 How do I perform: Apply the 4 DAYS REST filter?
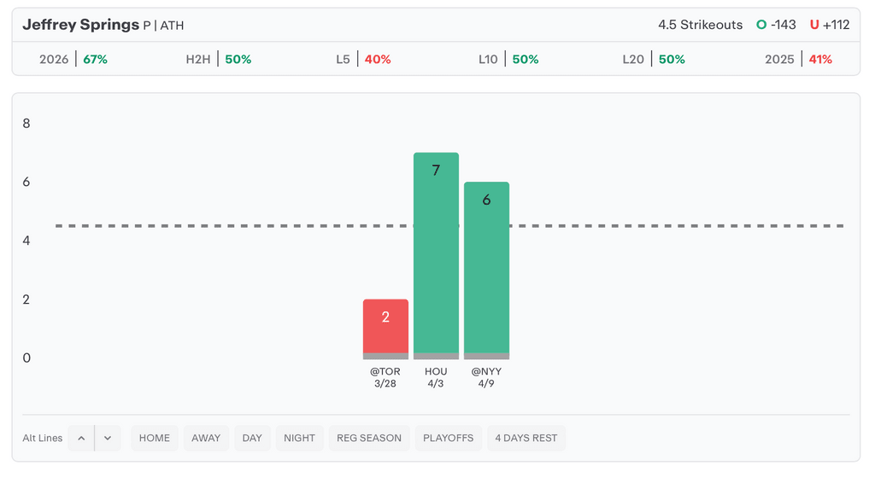pyautogui.click(x=526, y=438)
